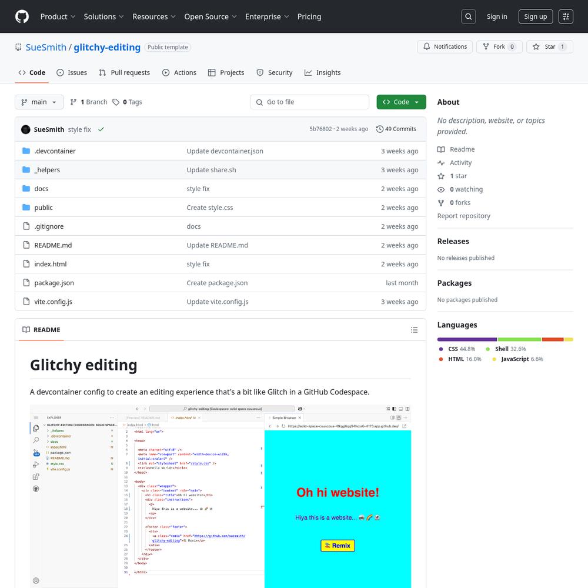Click the GitHub logo icon
Viewport: 588px width, 588px height.
[x=22, y=16]
